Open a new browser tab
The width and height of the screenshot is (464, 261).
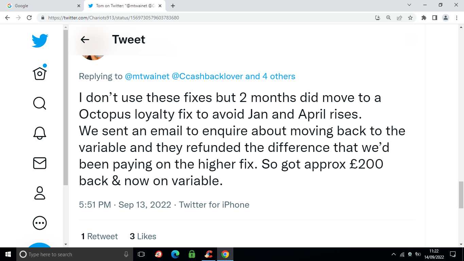pyautogui.click(x=173, y=6)
